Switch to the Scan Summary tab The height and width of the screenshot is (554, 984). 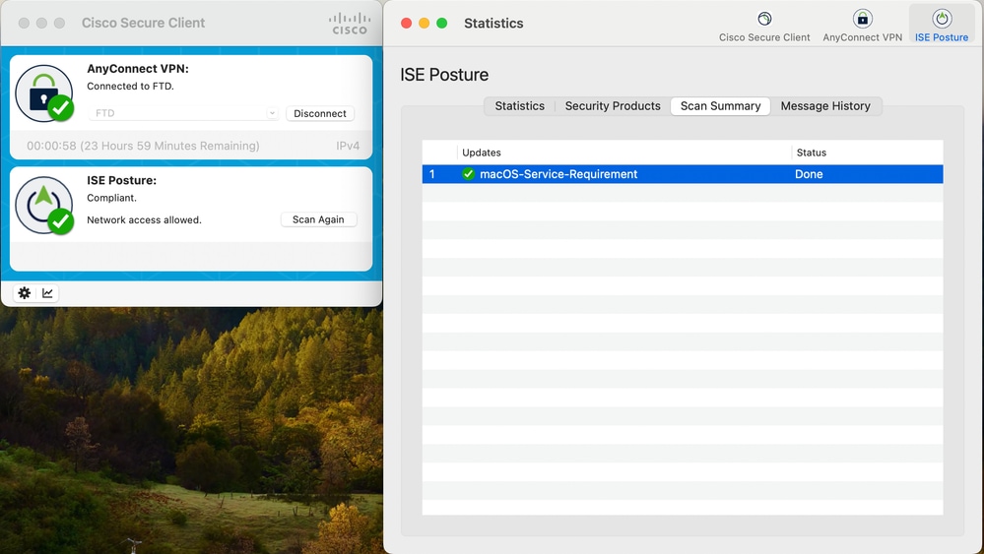coord(720,106)
